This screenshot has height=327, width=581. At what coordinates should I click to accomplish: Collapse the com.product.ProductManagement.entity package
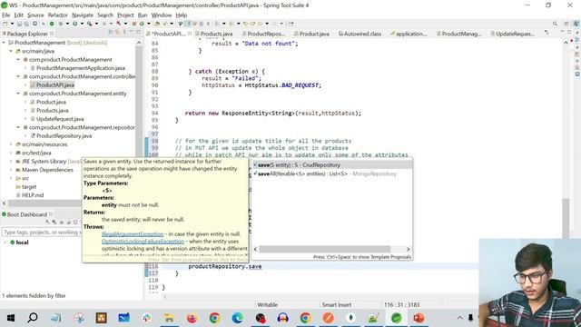(x=18, y=94)
